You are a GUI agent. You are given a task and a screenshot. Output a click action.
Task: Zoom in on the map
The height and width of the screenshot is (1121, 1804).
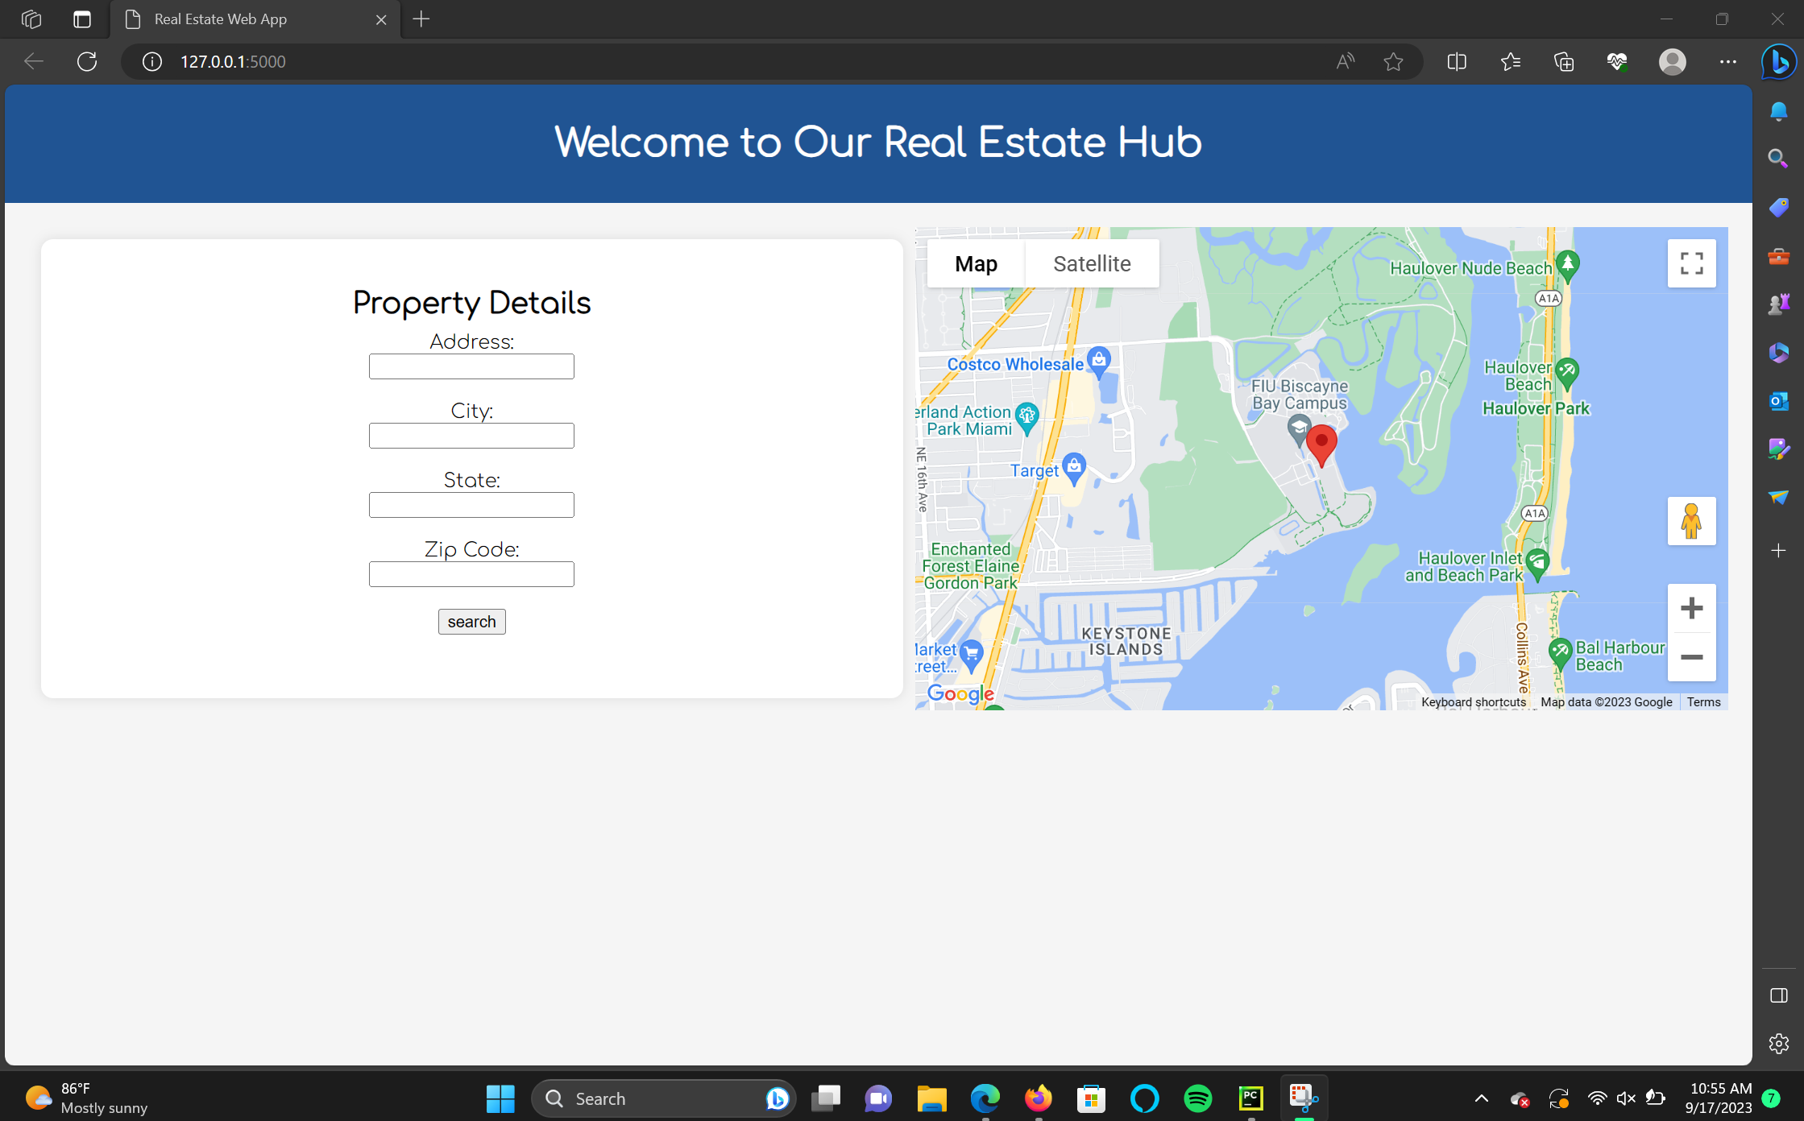point(1691,608)
